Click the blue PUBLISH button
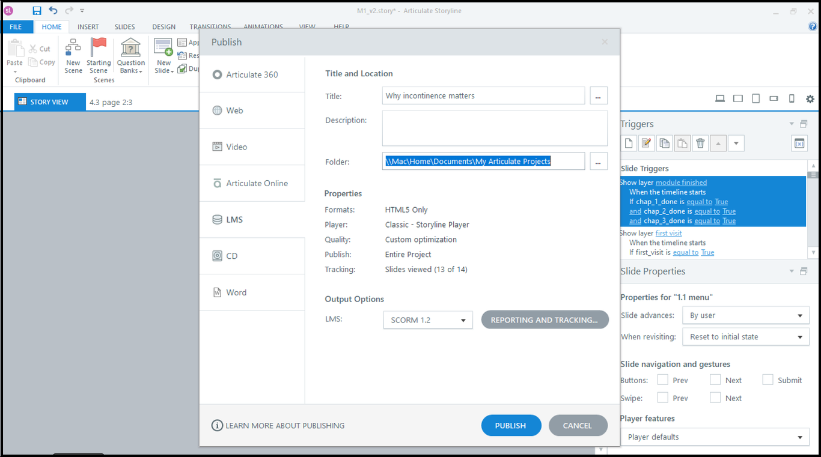 coord(511,425)
